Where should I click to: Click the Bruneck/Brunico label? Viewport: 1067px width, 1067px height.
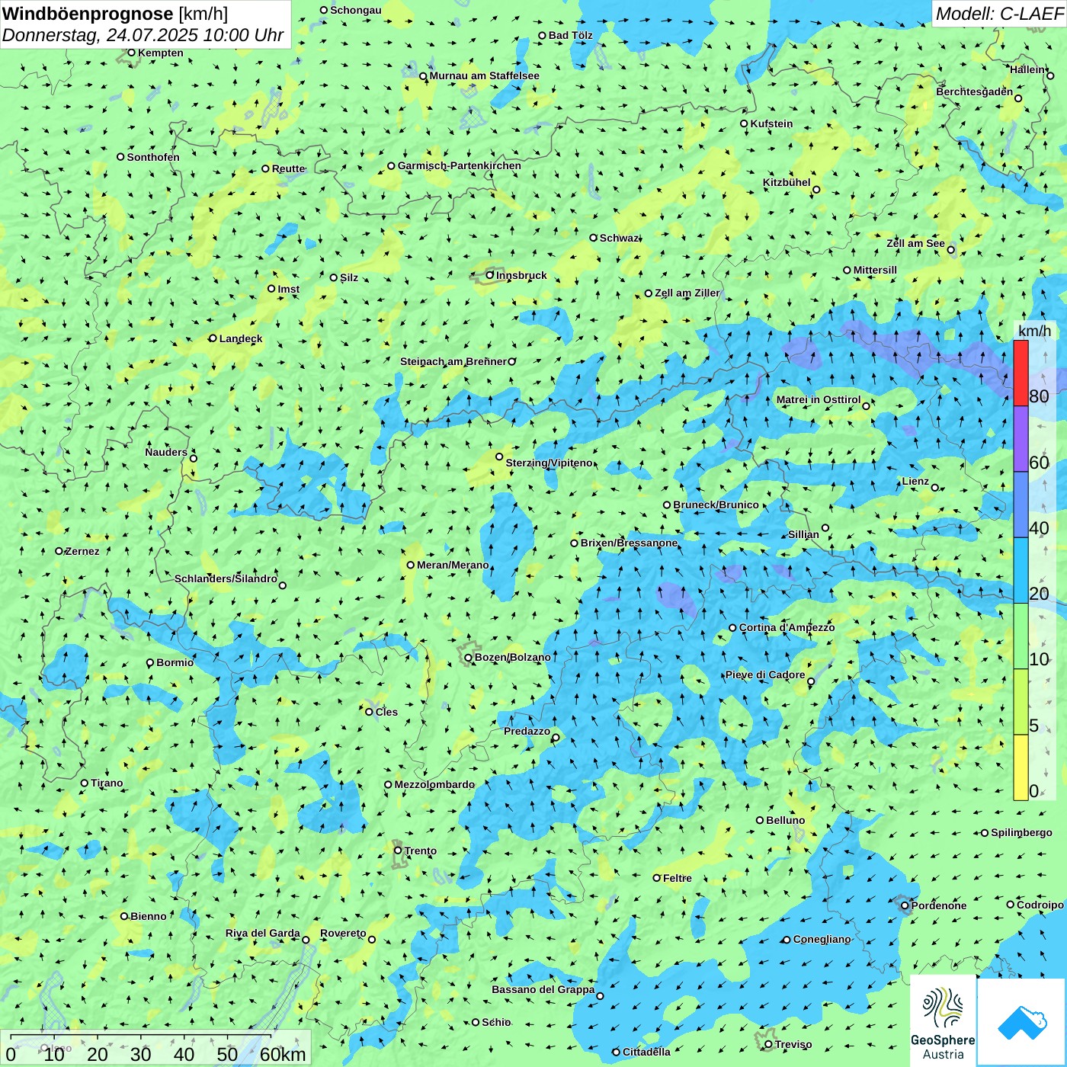point(716,505)
